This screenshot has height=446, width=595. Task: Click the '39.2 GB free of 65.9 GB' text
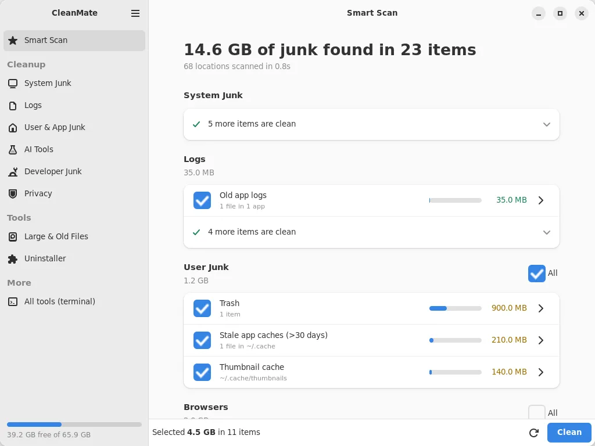[49, 435]
